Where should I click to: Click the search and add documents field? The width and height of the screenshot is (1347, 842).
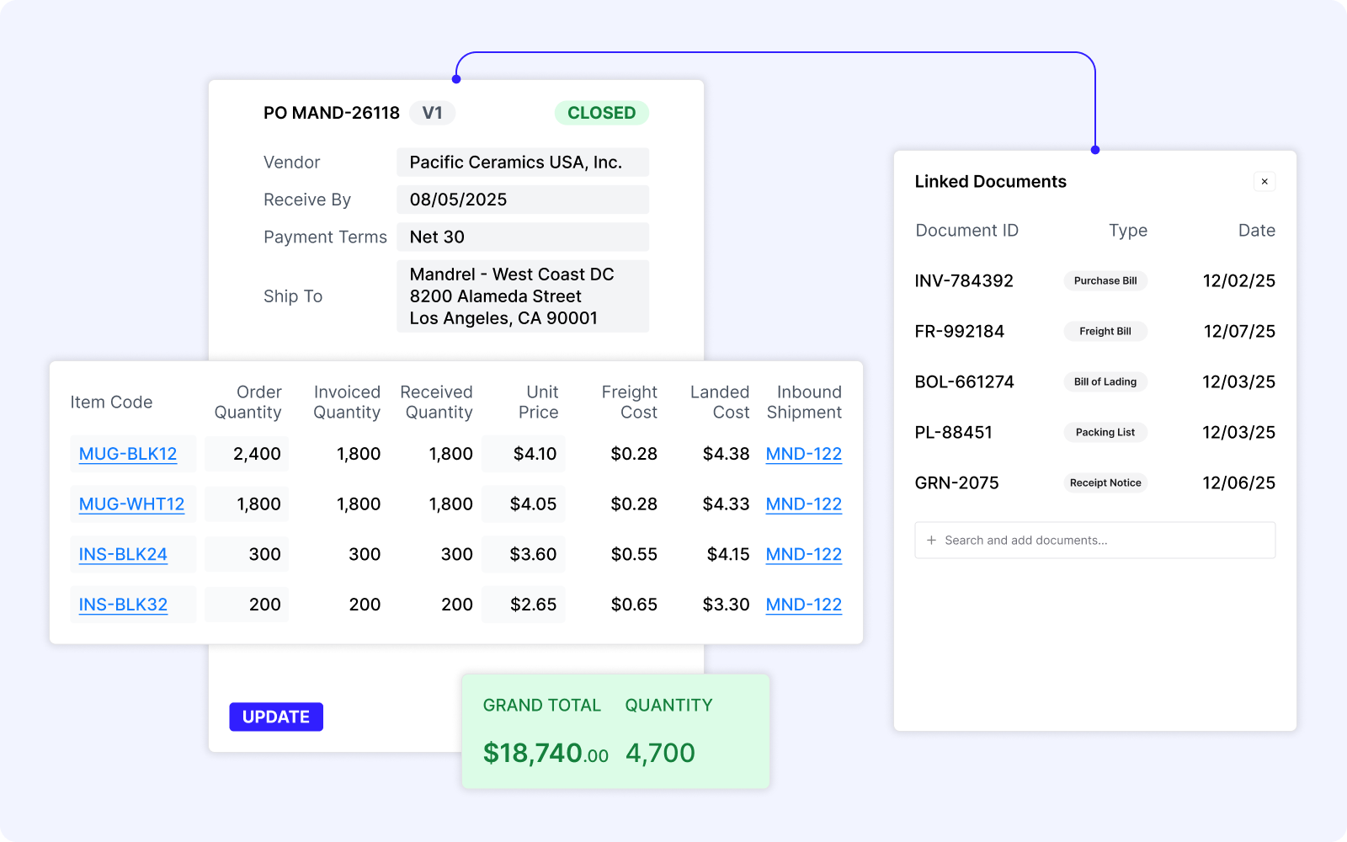point(1094,540)
